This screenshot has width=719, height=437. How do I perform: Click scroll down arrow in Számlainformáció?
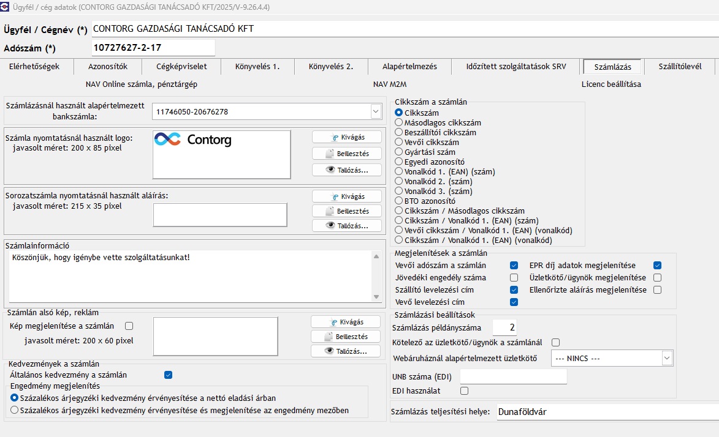pyautogui.click(x=376, y=297)
